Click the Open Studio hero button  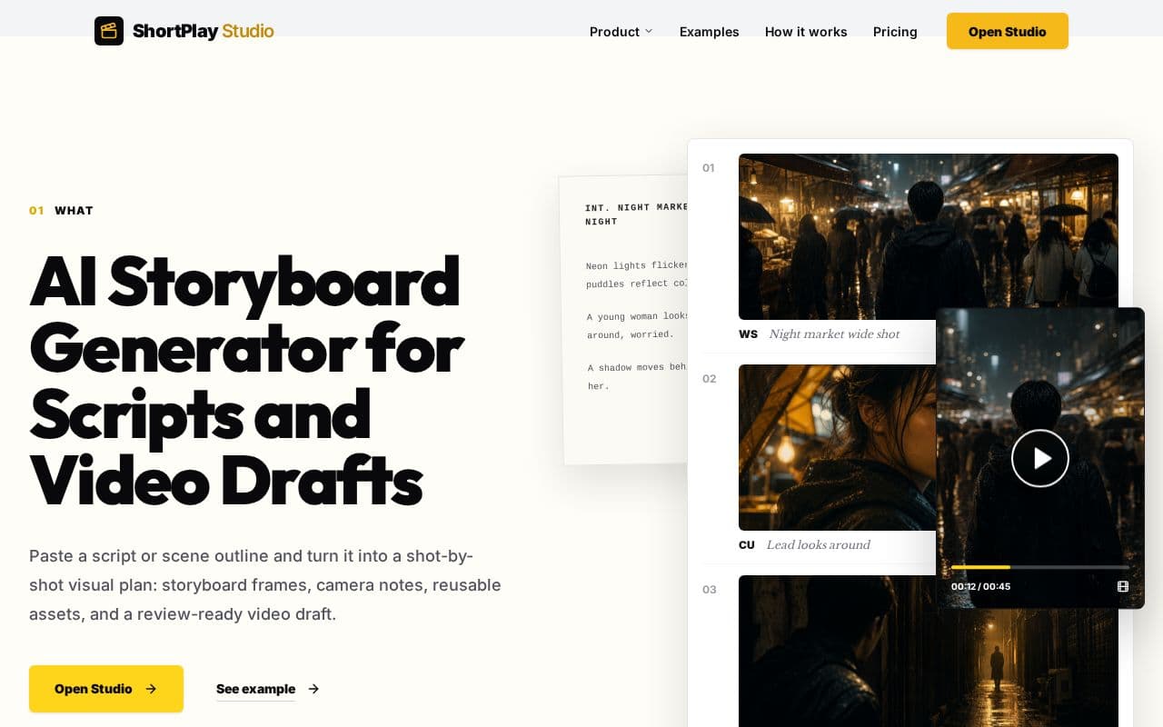pos(106,689)
